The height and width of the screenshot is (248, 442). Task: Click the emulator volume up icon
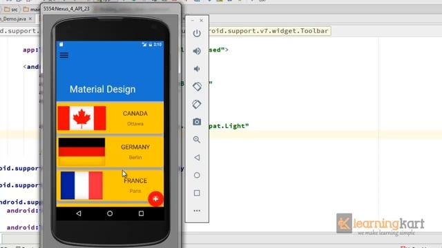click(x=197, y=51)
